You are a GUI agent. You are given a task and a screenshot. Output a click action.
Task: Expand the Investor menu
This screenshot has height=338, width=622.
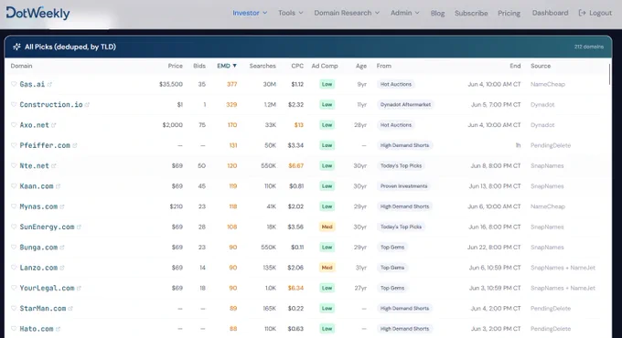click(x=250, y=13)
